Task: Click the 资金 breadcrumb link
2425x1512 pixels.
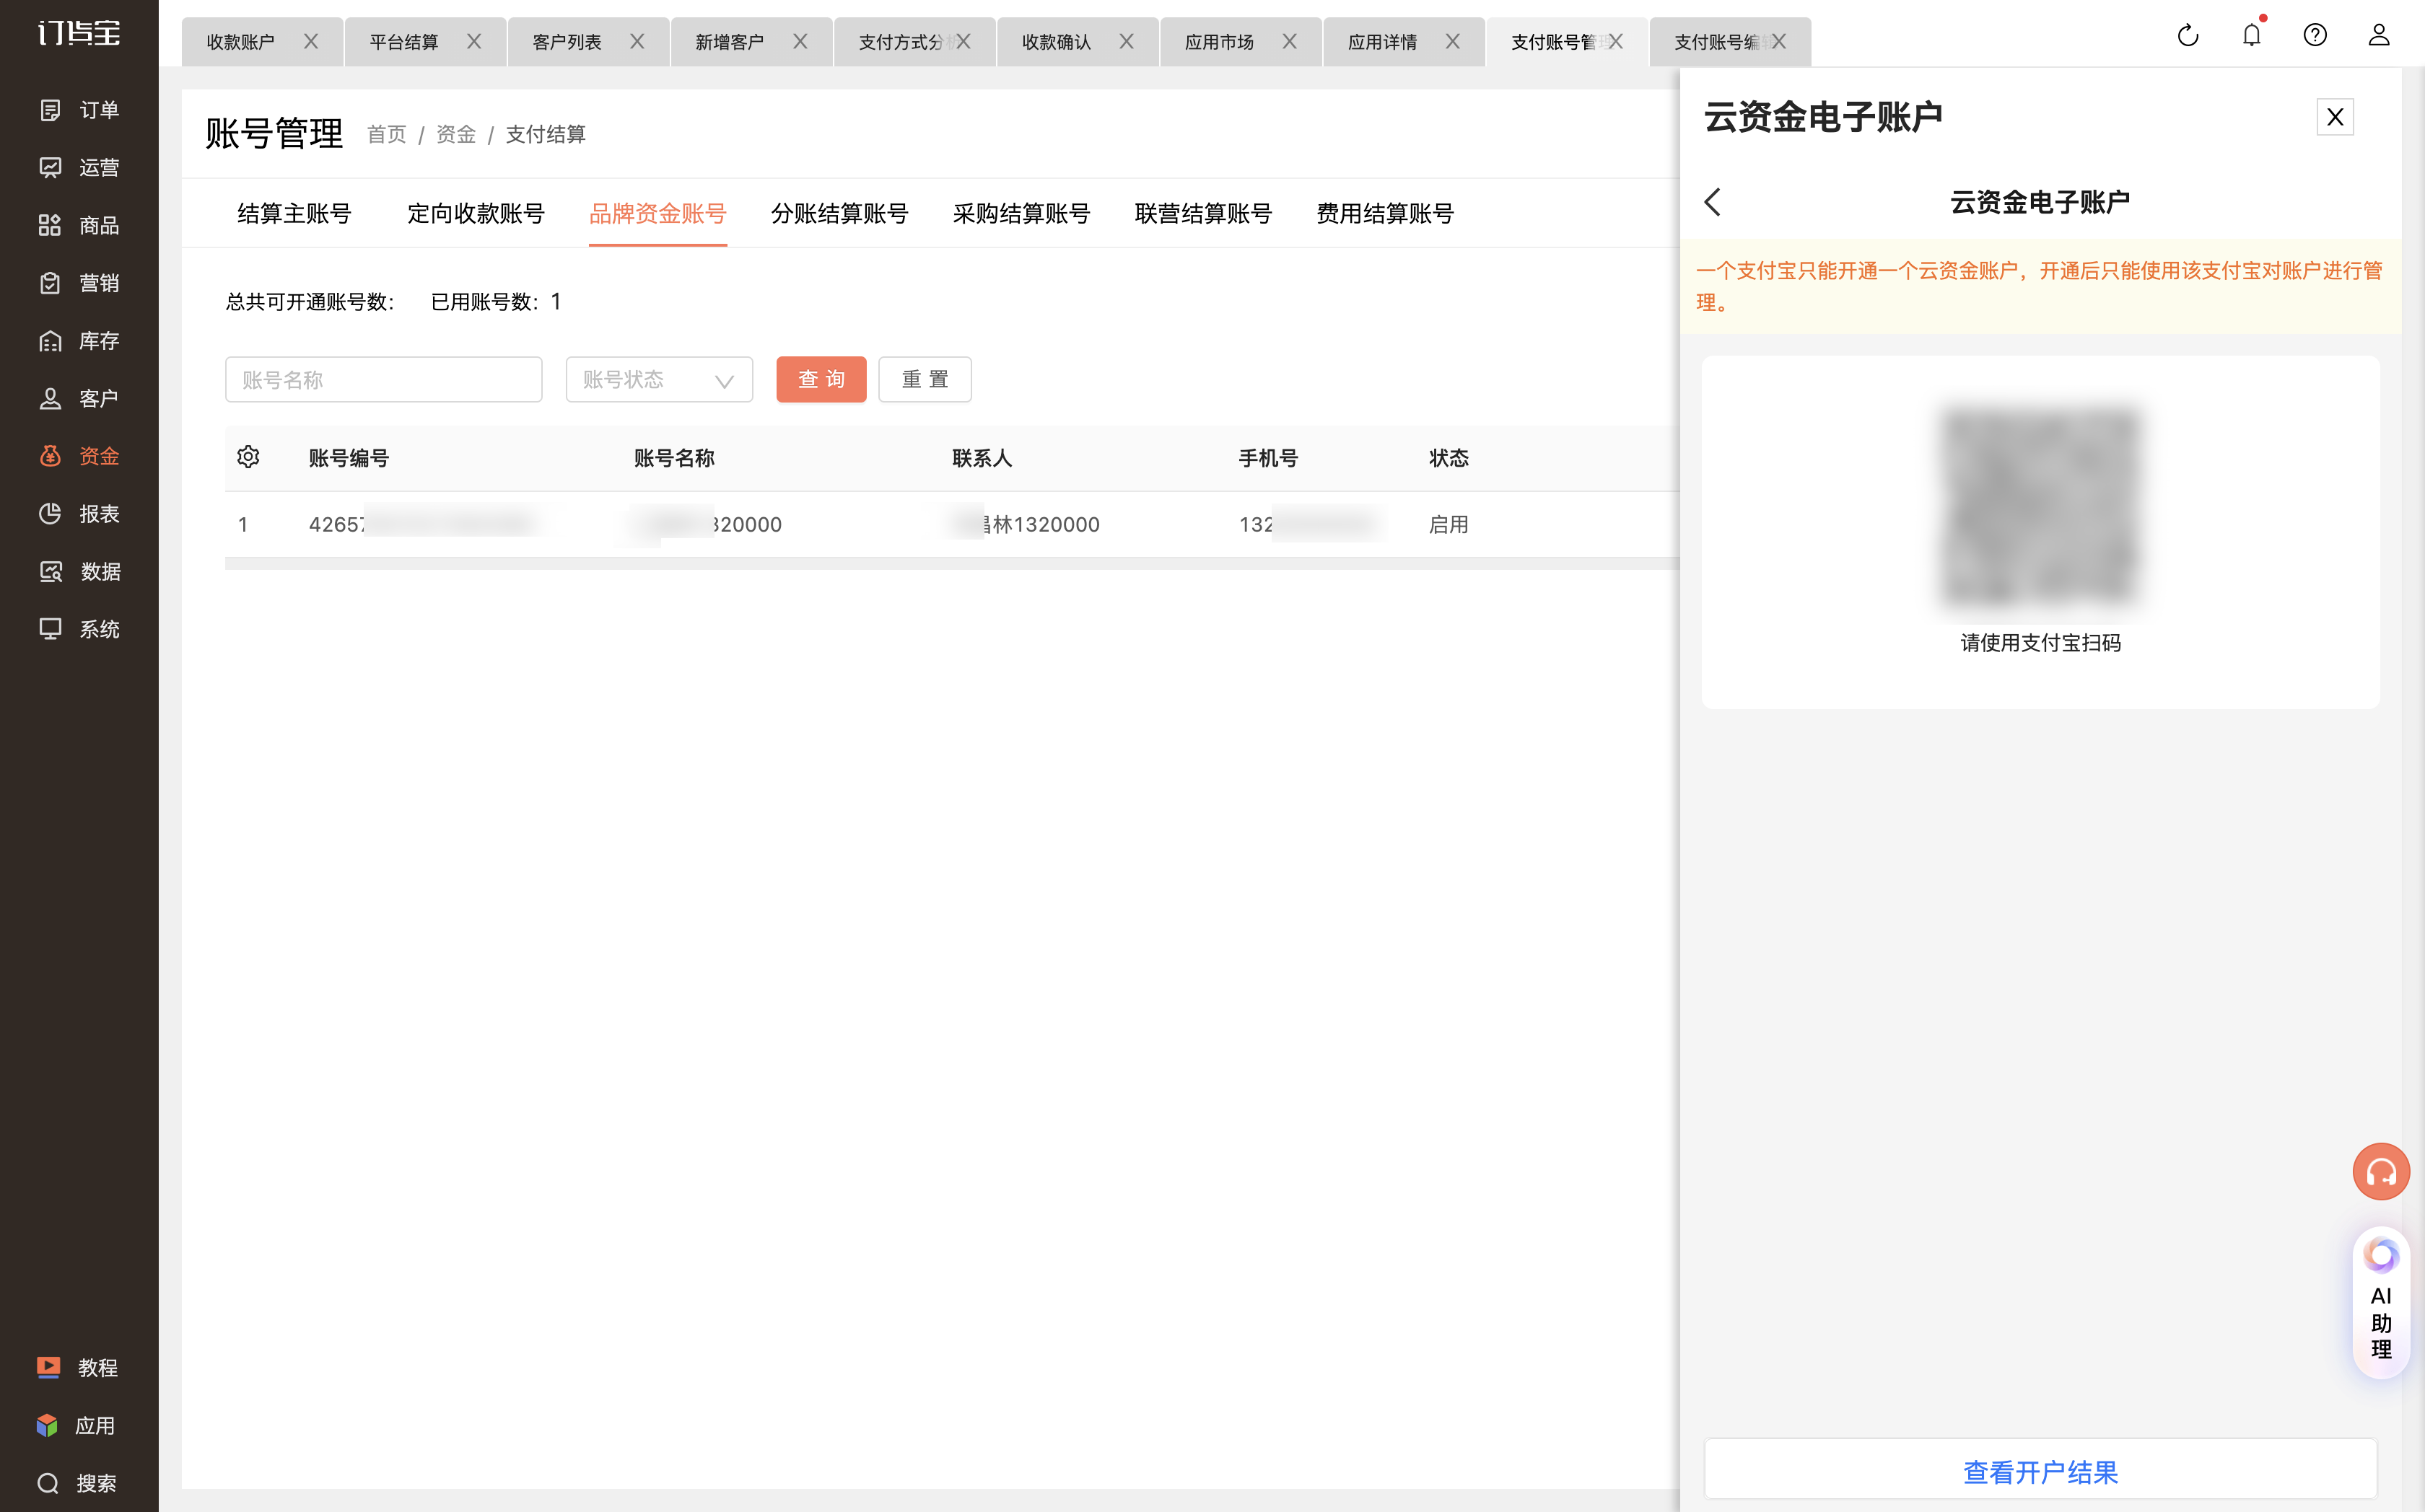Action: click(x=456, y=134)
